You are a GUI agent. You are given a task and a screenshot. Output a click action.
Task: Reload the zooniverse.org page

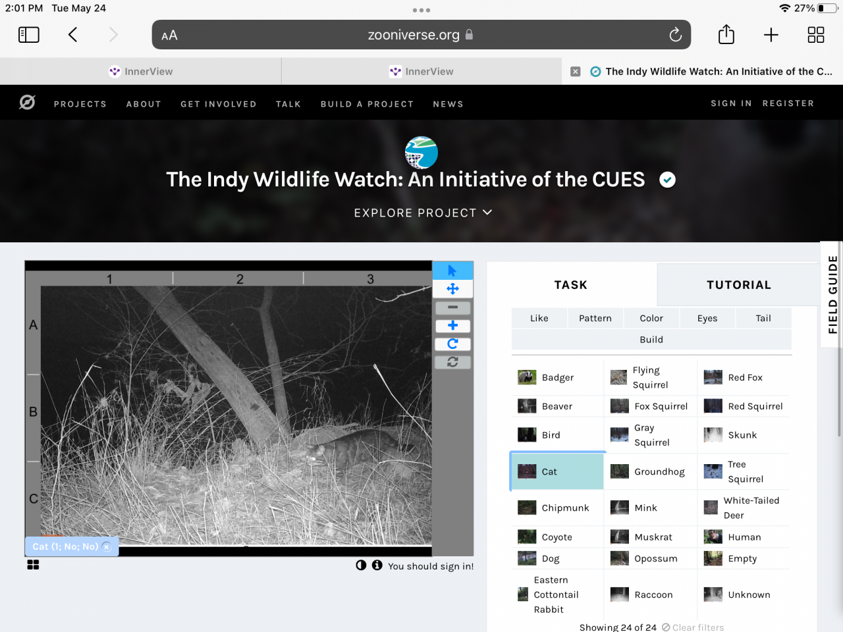click(x=675, y=35)
